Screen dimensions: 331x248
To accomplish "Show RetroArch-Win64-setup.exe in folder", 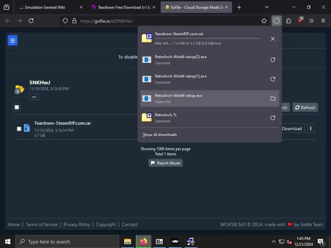I will (273, 98).
